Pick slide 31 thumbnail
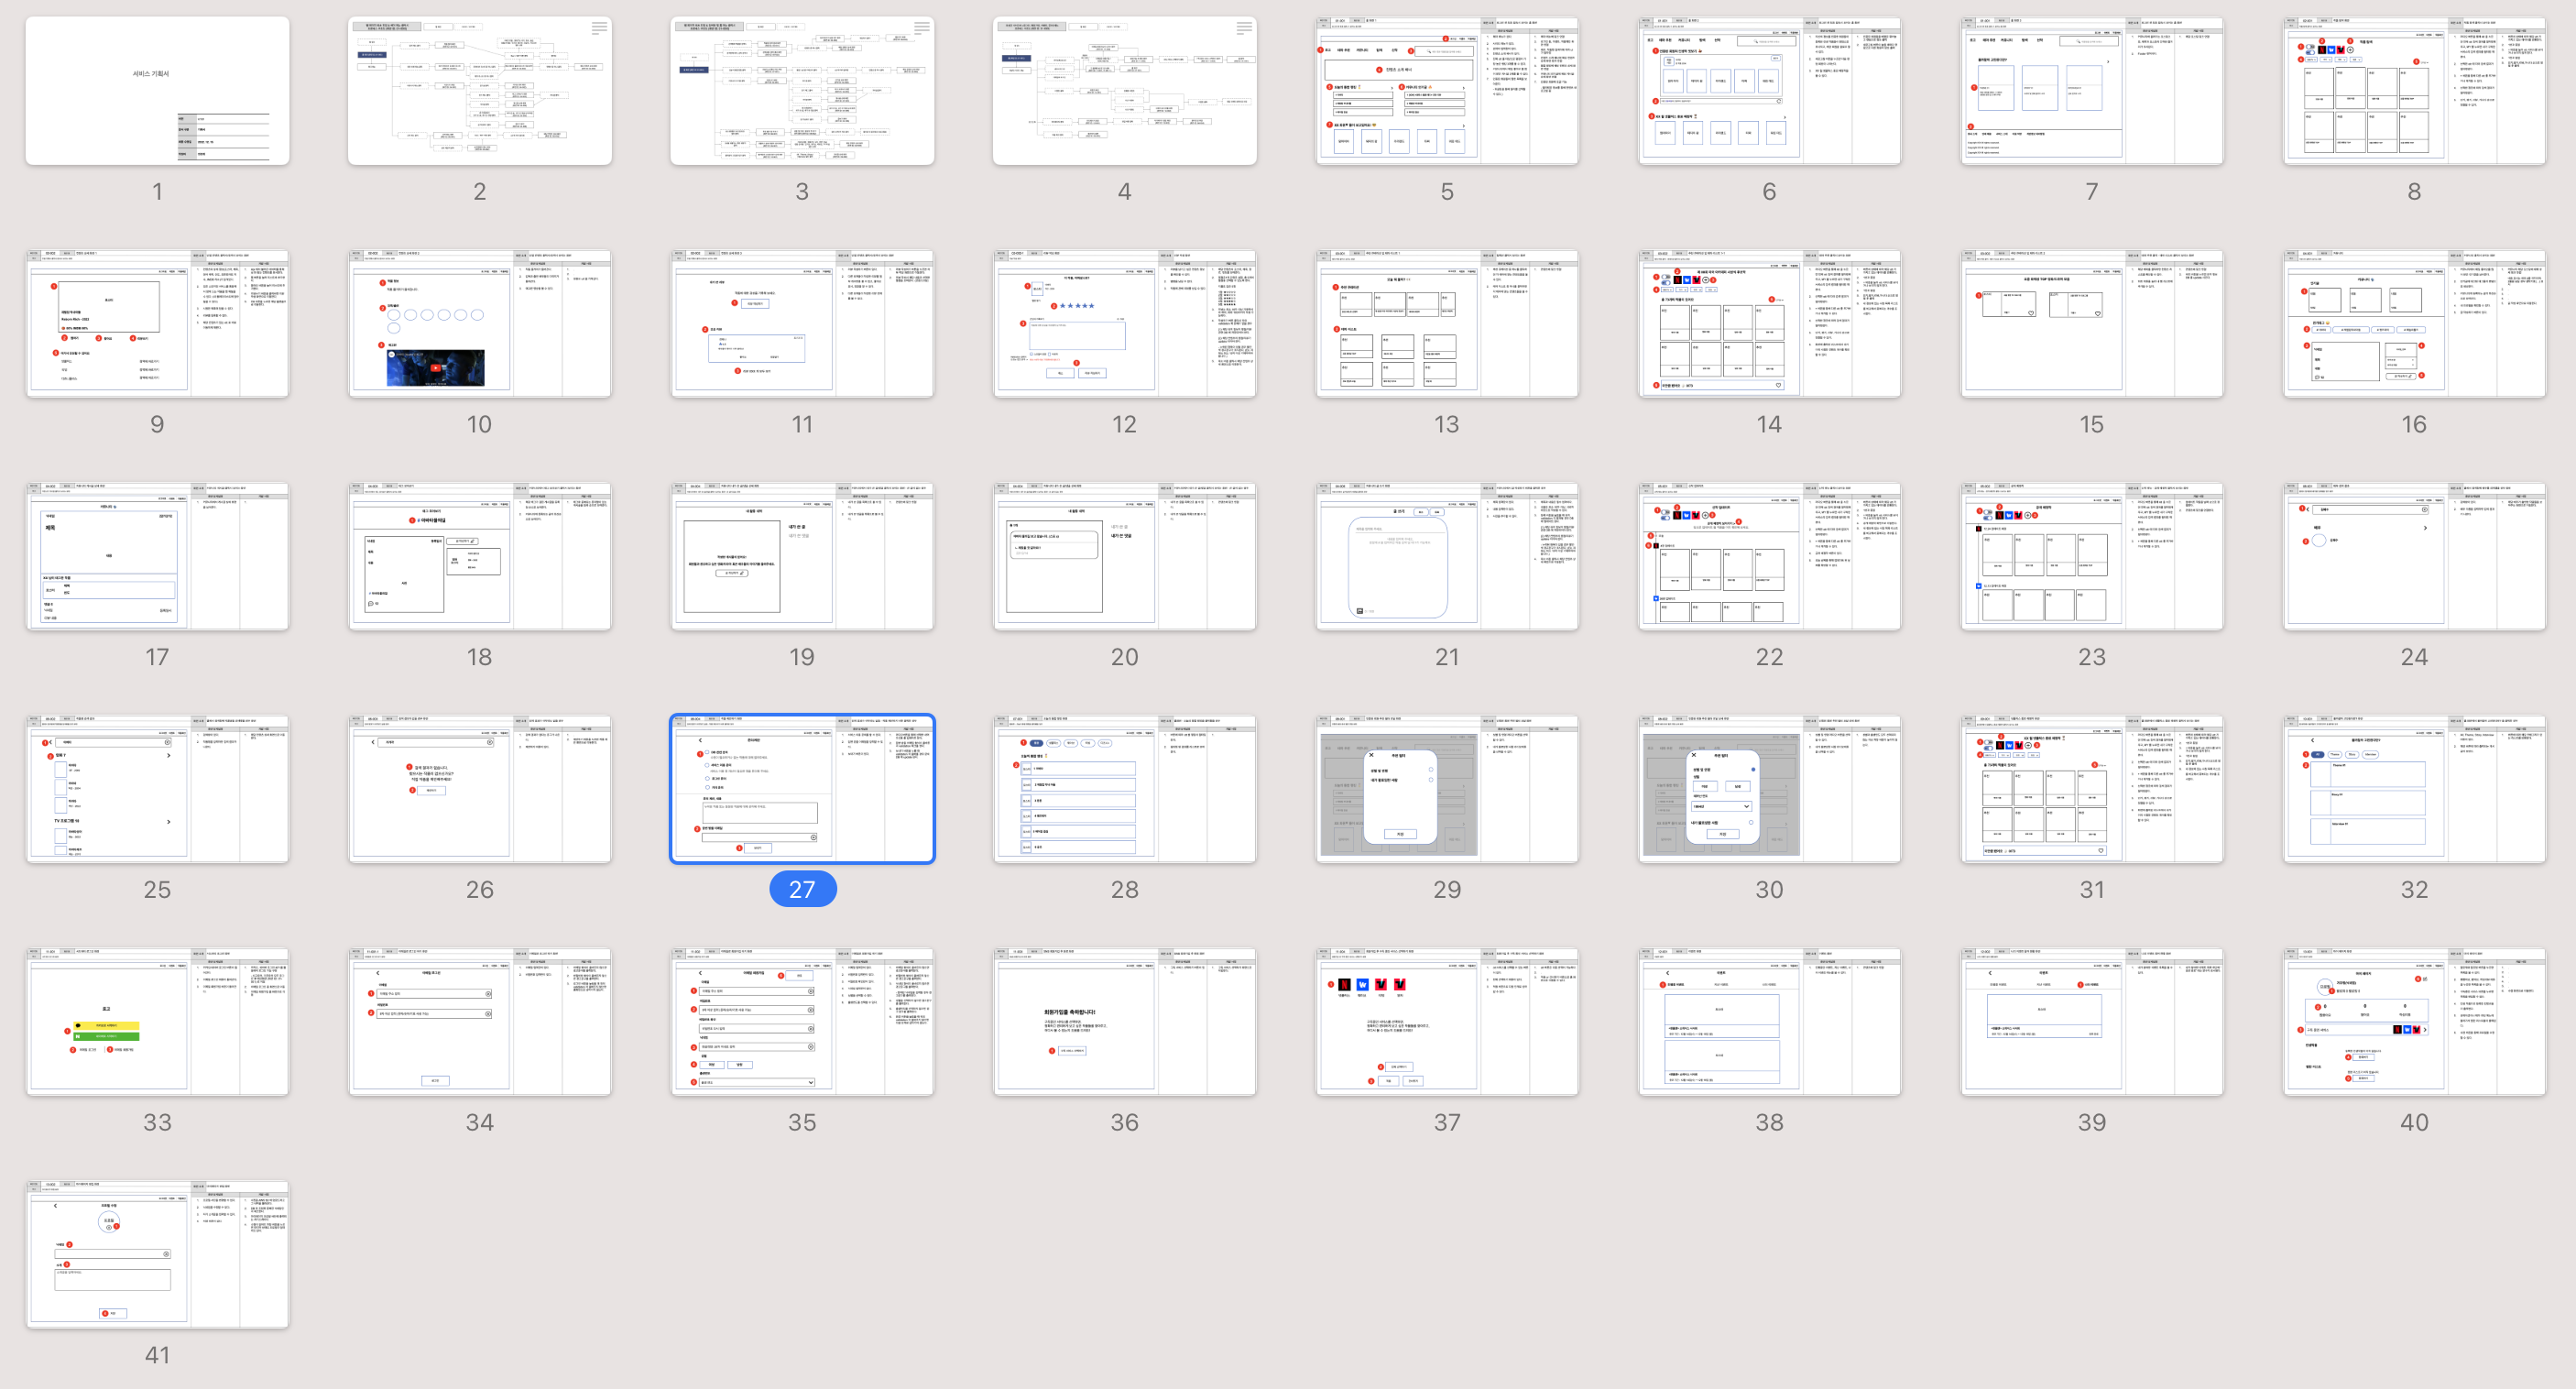 pos(2092,789)
